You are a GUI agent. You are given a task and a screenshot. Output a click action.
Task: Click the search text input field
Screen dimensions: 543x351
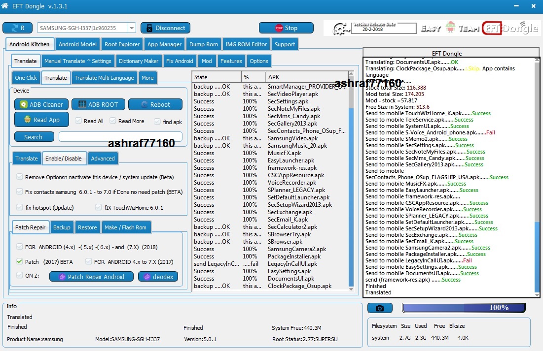[x=120, y=137]
